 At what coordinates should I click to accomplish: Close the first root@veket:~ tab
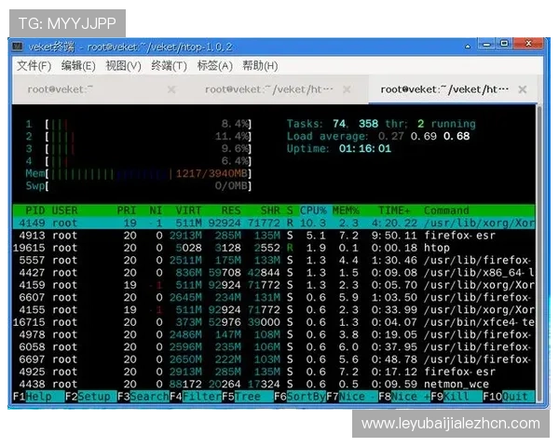(x=171, y=90)
